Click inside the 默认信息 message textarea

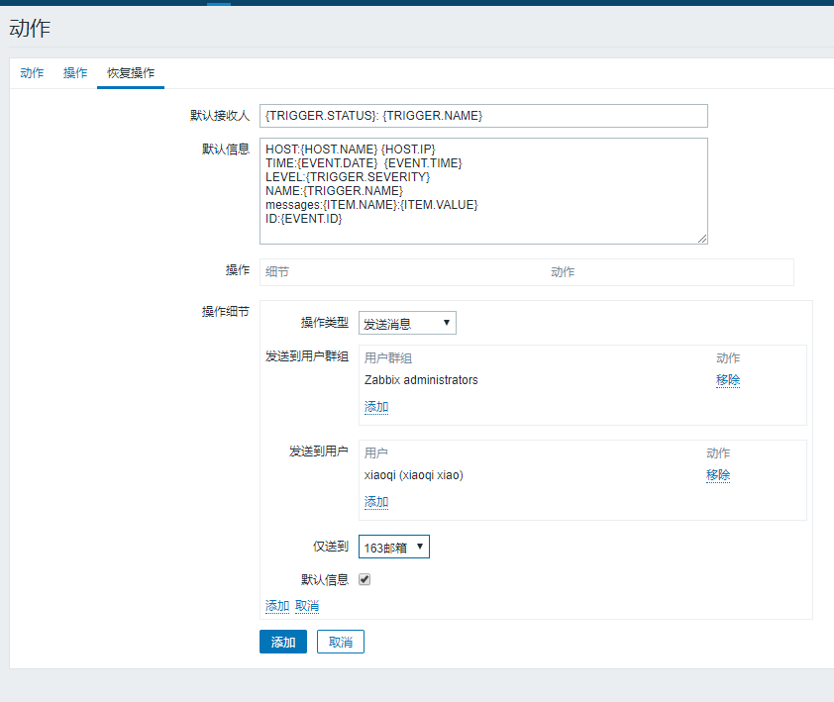pyautogui.click(x=483, y=191)
